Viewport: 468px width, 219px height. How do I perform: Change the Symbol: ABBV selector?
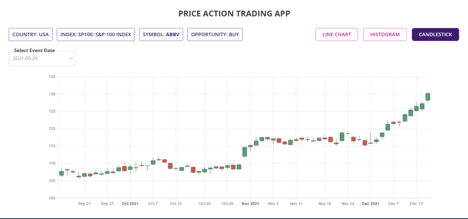coord(161,34)
